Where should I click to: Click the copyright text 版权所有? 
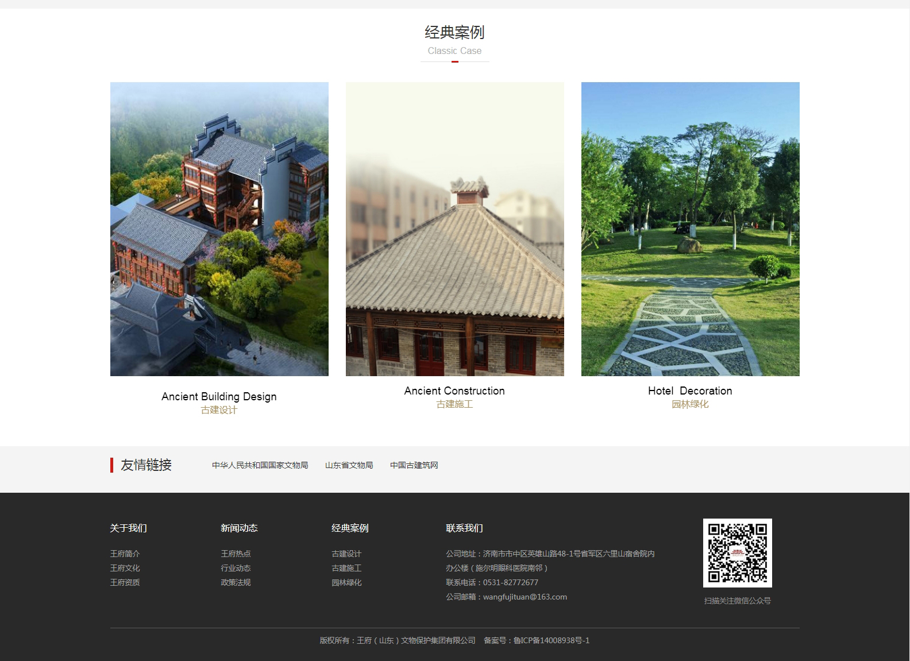tap(398, 640)
